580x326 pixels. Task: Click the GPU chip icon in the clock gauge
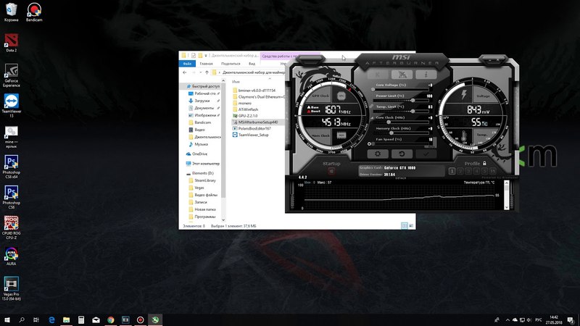coord(341,96)
